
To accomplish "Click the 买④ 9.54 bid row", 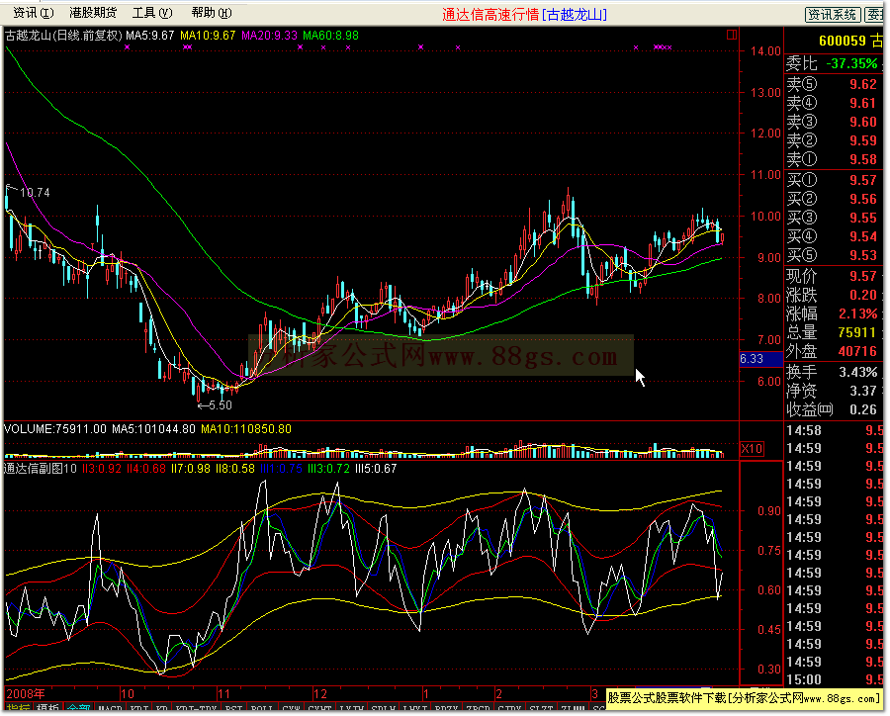I will click(x=832, y=236).
